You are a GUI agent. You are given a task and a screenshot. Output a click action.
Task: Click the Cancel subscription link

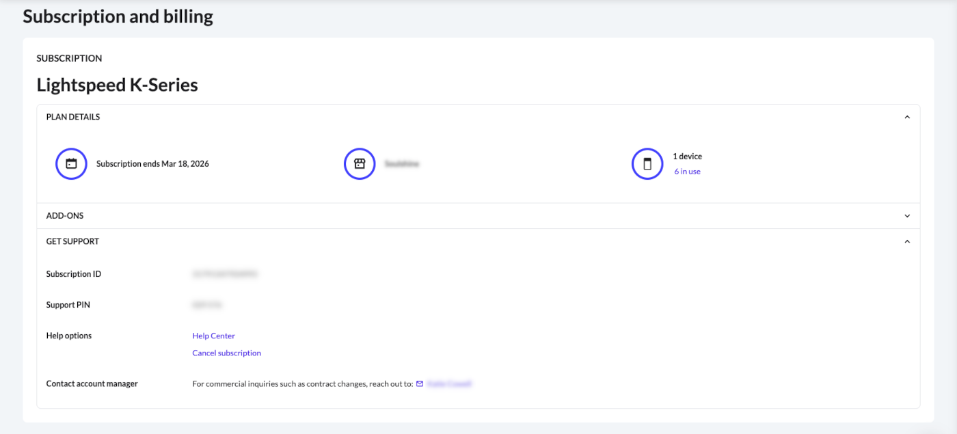click(226, 353)
